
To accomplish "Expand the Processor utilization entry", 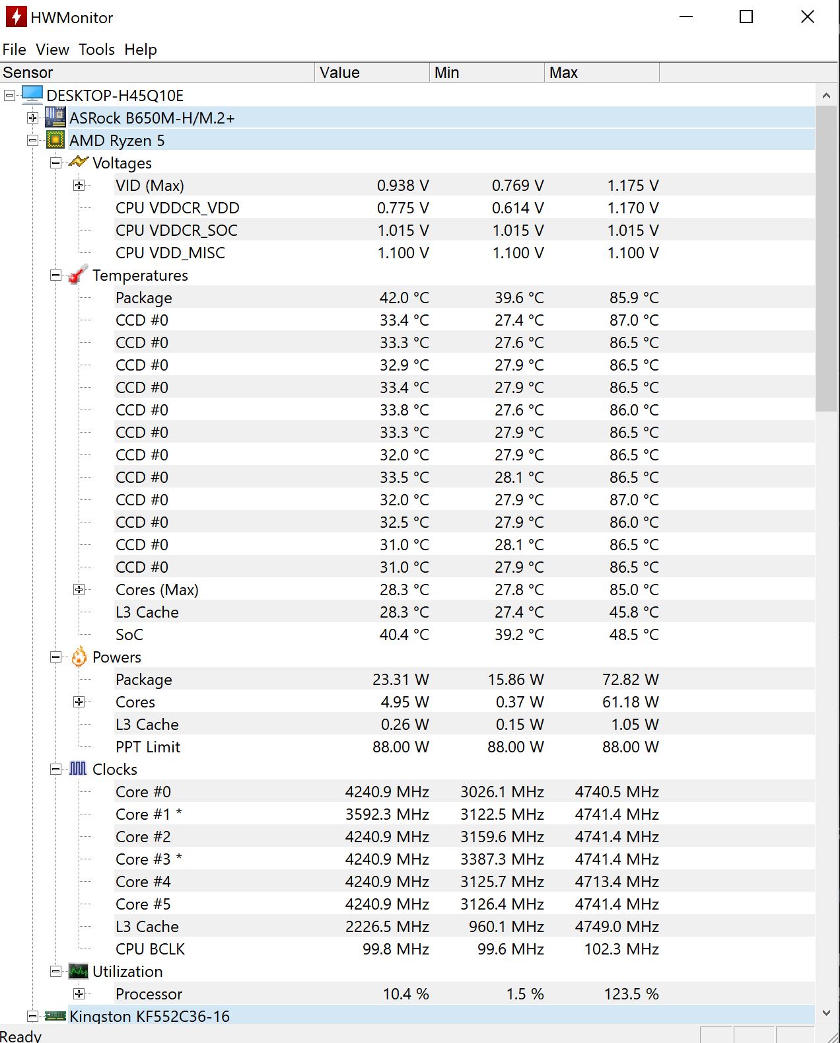I will pyautogui.click(x=79, y=994).
